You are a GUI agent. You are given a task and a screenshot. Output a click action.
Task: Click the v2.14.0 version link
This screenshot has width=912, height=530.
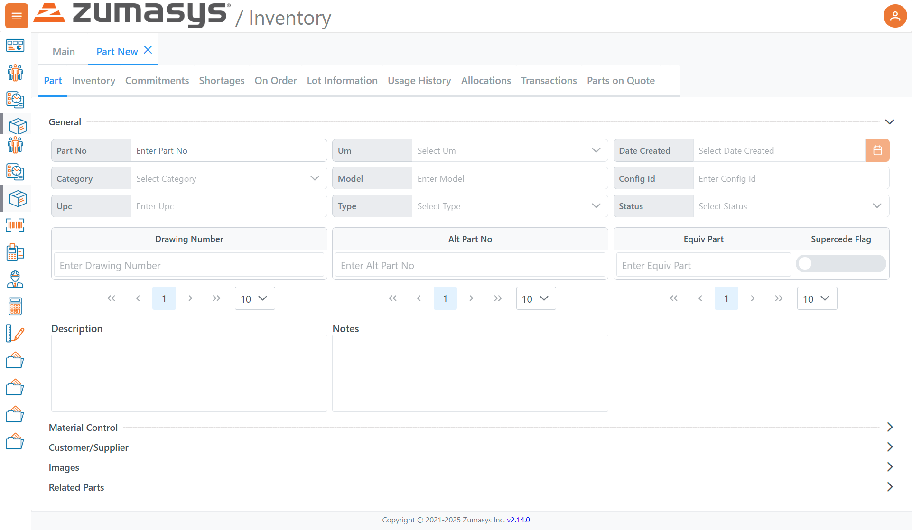click(518, 520)
